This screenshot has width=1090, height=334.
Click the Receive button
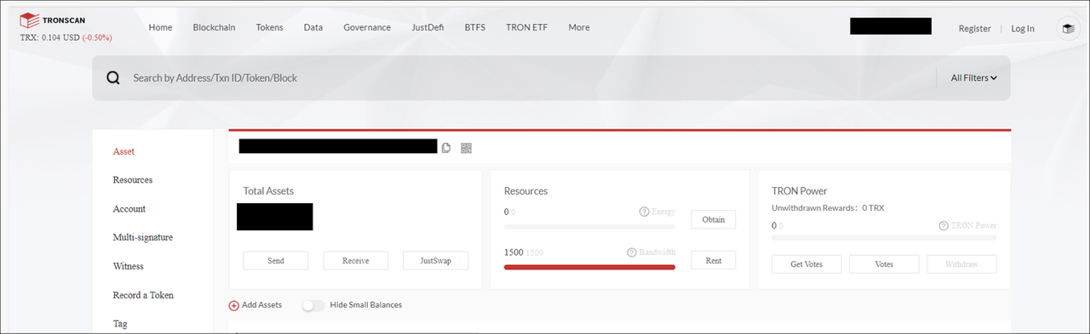coord(356,260)
